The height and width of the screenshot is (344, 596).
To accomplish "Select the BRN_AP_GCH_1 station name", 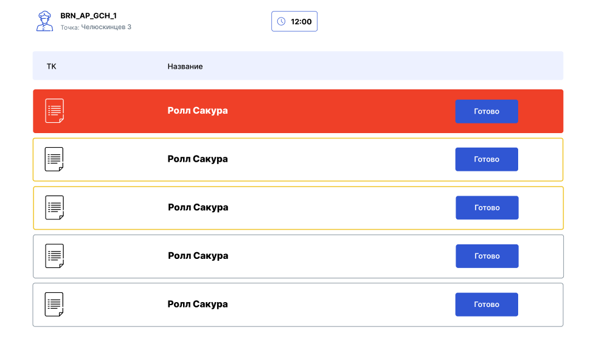I will [x=88, y=16].
